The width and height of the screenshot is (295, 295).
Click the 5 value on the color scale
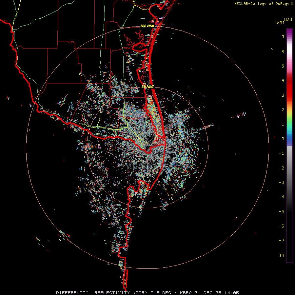click(283, 66)
